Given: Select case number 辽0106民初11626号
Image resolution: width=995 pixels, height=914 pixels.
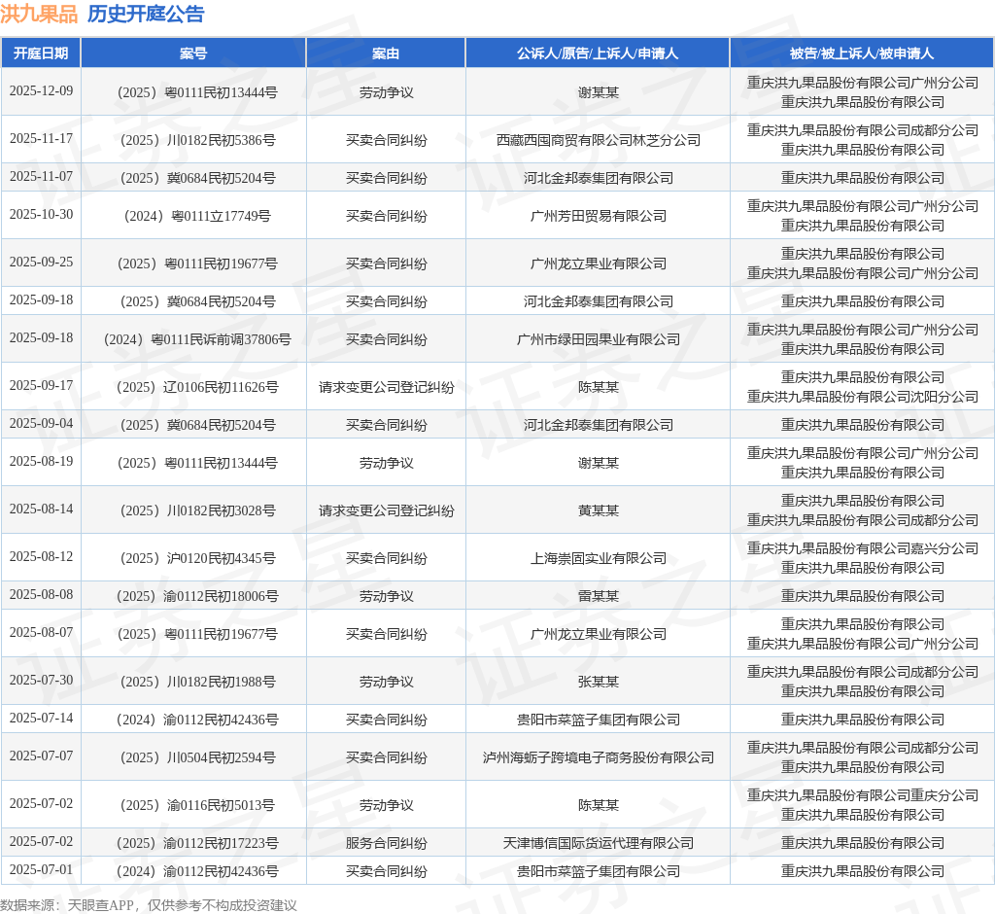Looking at the screenshot, I should 197,387.
